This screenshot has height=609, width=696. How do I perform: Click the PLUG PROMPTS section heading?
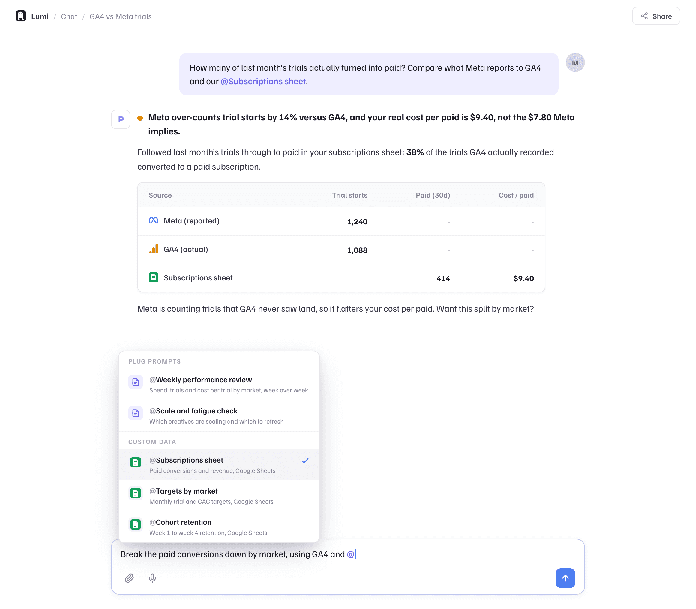coord(154,361)
